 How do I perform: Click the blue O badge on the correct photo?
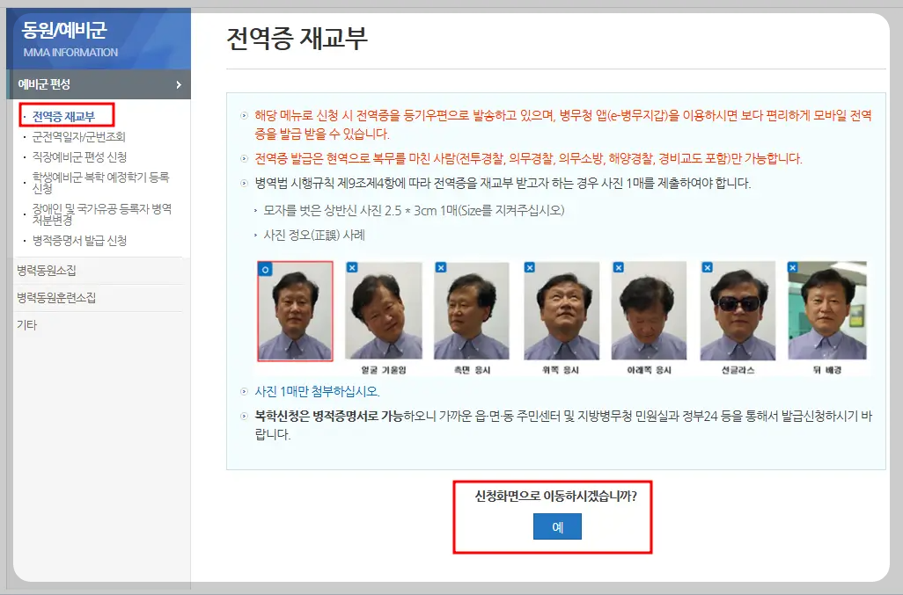[266, 267]
